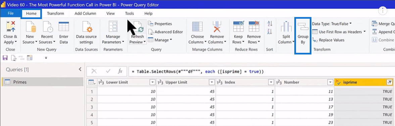Click inside the formula bar
This screenshot has height=126, width=395.
[261, 71]
